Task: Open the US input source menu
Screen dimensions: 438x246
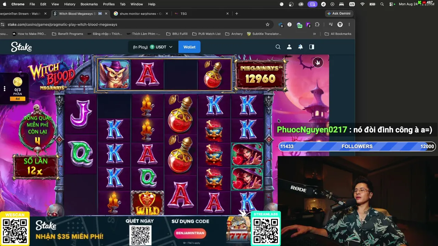Action: [352, 4]
